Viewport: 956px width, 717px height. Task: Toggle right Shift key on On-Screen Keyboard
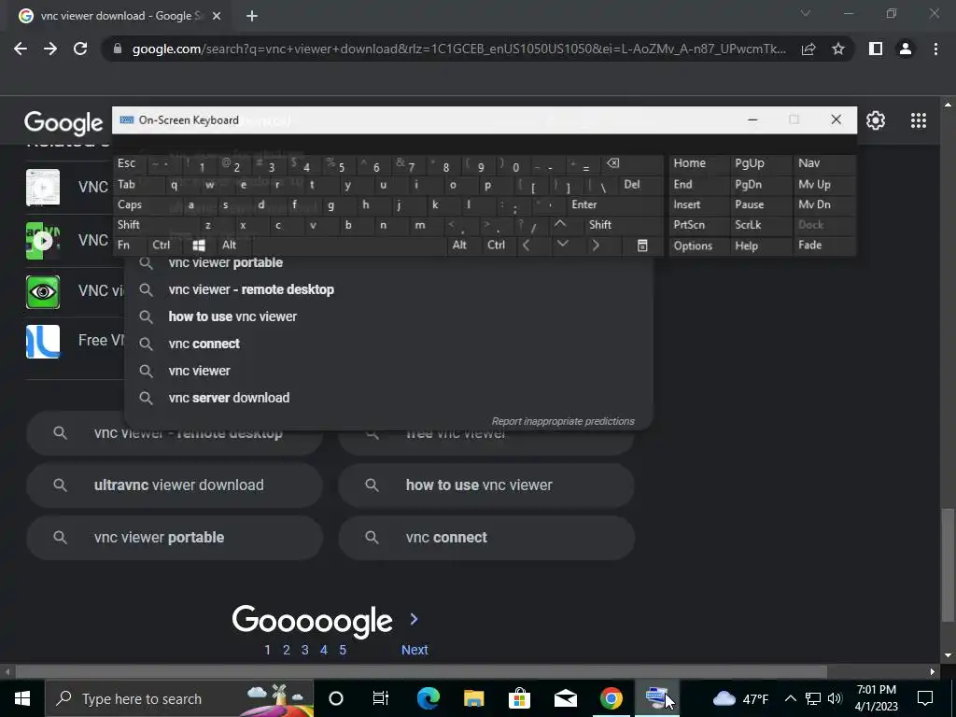(600, 224)
